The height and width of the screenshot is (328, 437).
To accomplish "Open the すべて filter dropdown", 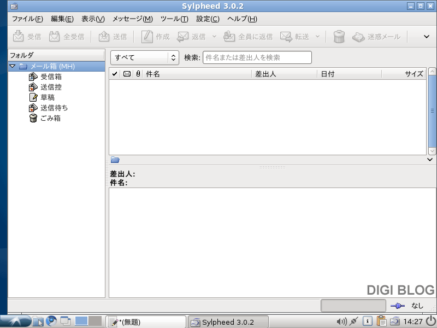I will coord(145,57).
